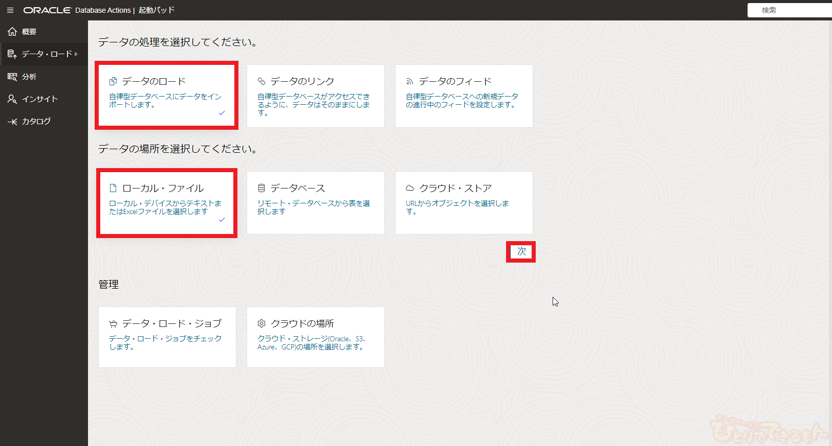Click the 次 button
832x446 pixels.
(521, 251)
